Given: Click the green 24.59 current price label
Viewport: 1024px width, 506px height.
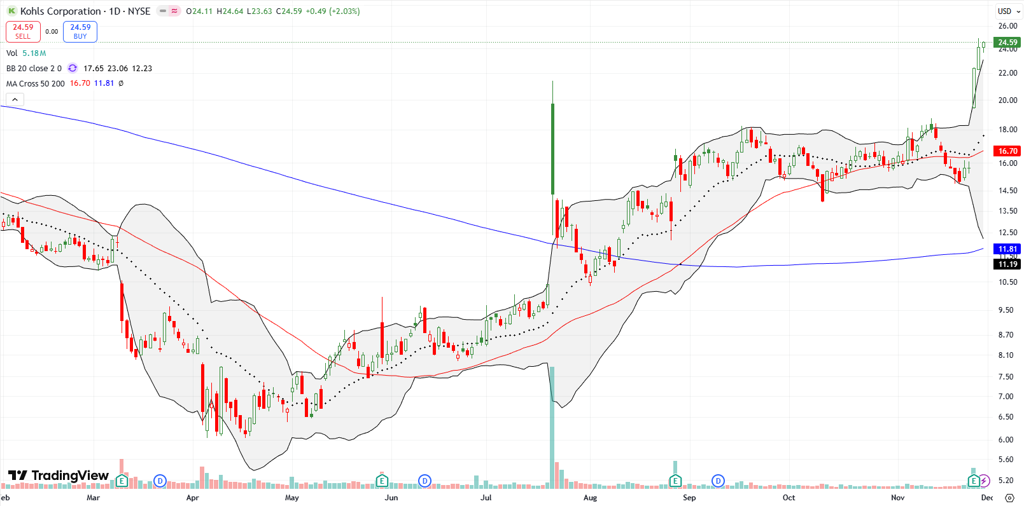Looking at the screenshot, I should [x=1007, y=43].
